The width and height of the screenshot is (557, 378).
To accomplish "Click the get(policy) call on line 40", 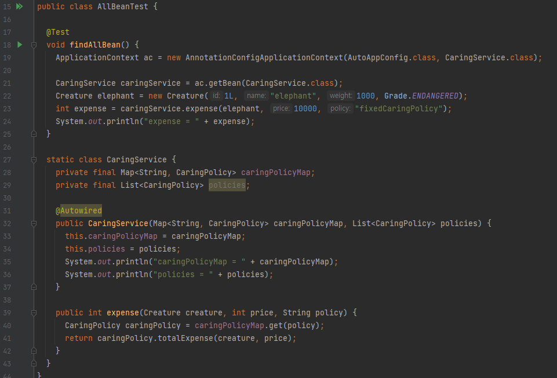I will (294, 325).
